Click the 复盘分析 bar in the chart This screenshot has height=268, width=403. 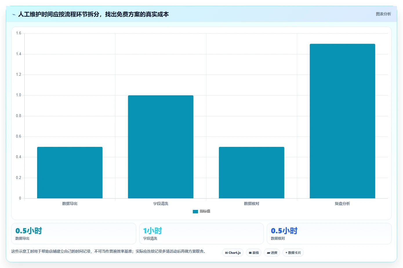tap(342, 121)
